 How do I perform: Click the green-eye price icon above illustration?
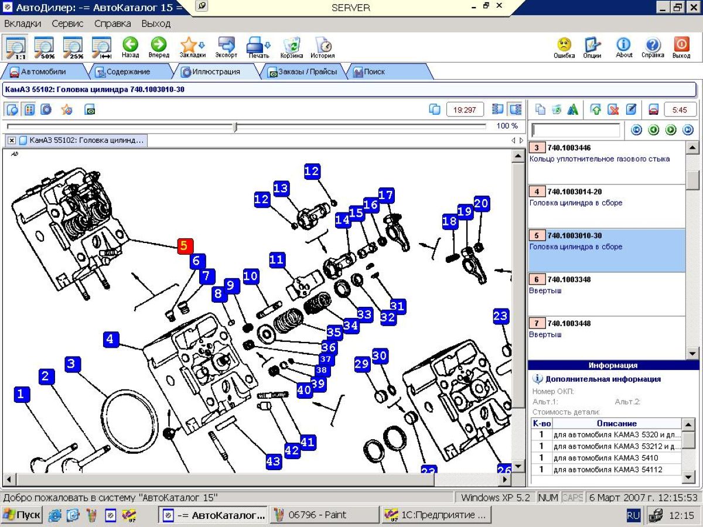(x=90, y=109)
